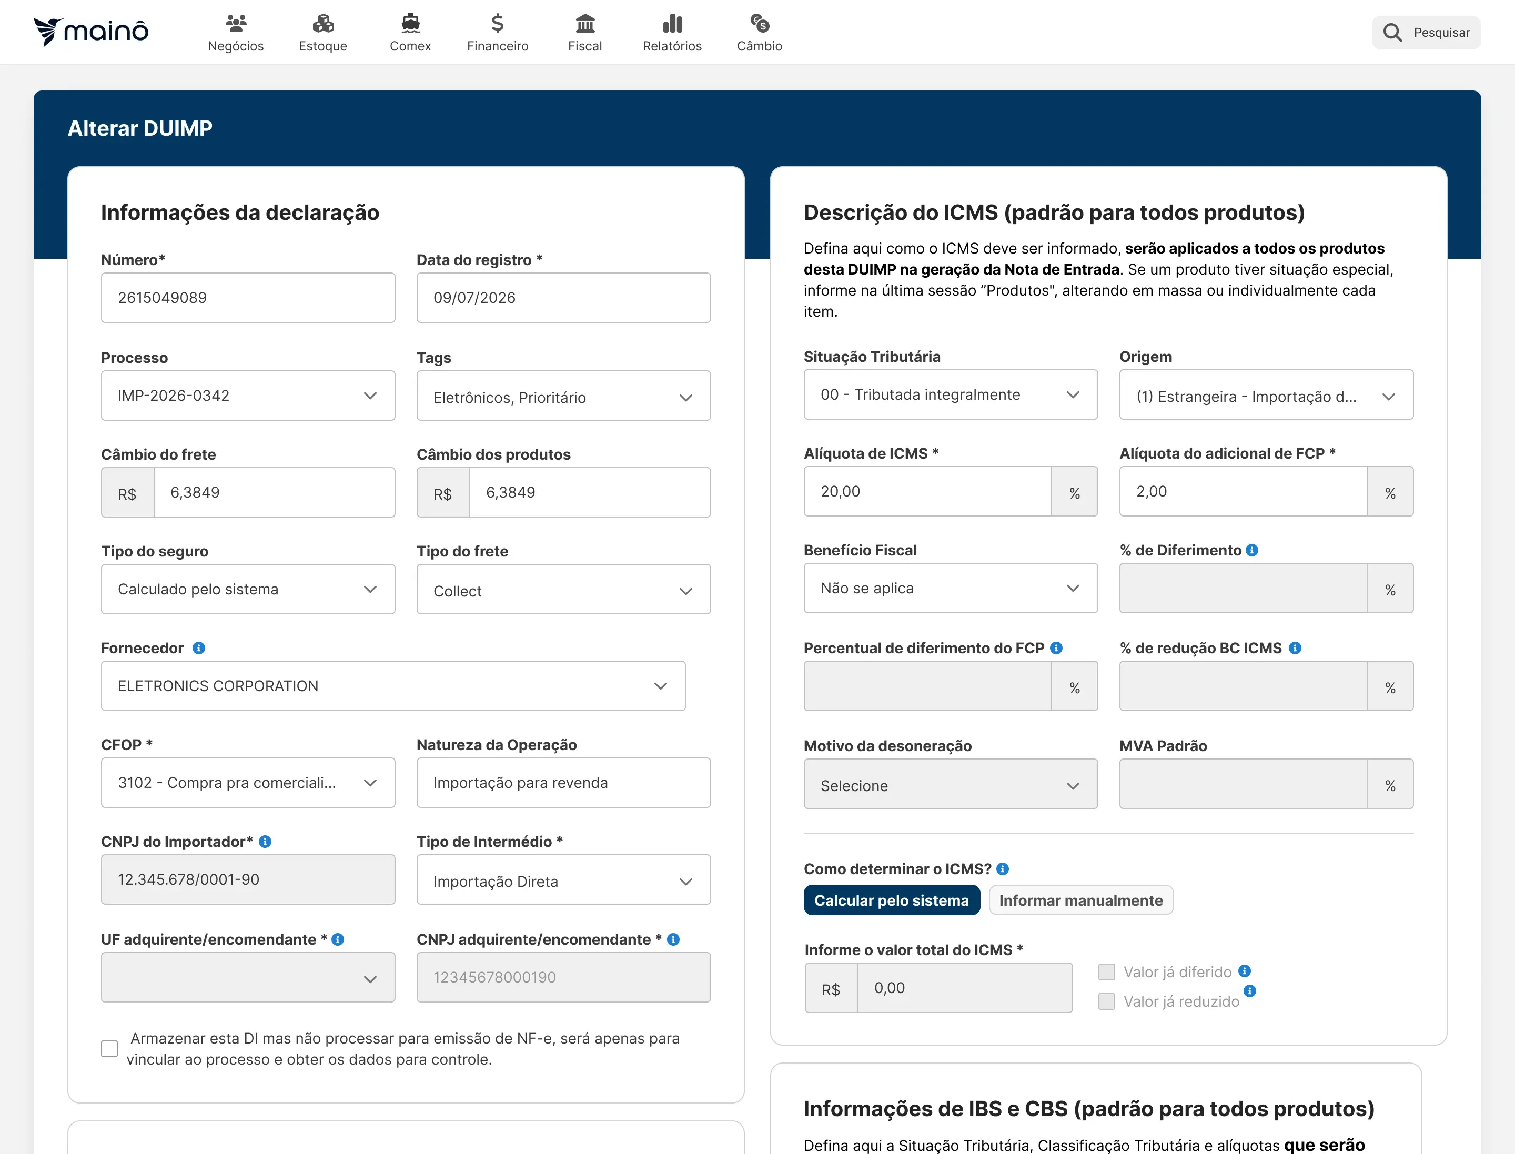Open the Motivo da desoneração dropdown
Screen dimensions: 1515x1154
pyautogui.click(x=950, y=784)
